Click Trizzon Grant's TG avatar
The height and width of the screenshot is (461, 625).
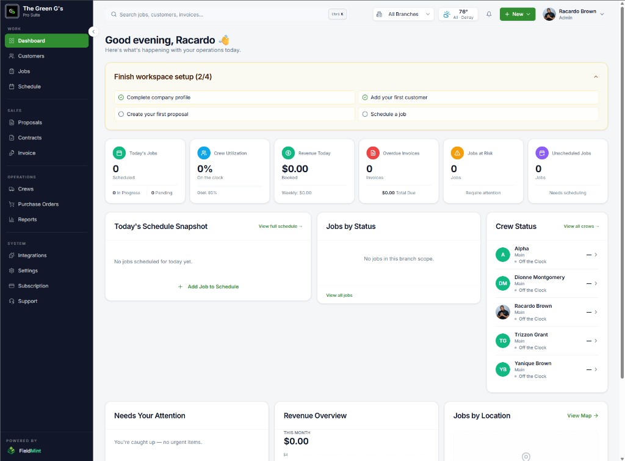[503, 341]
